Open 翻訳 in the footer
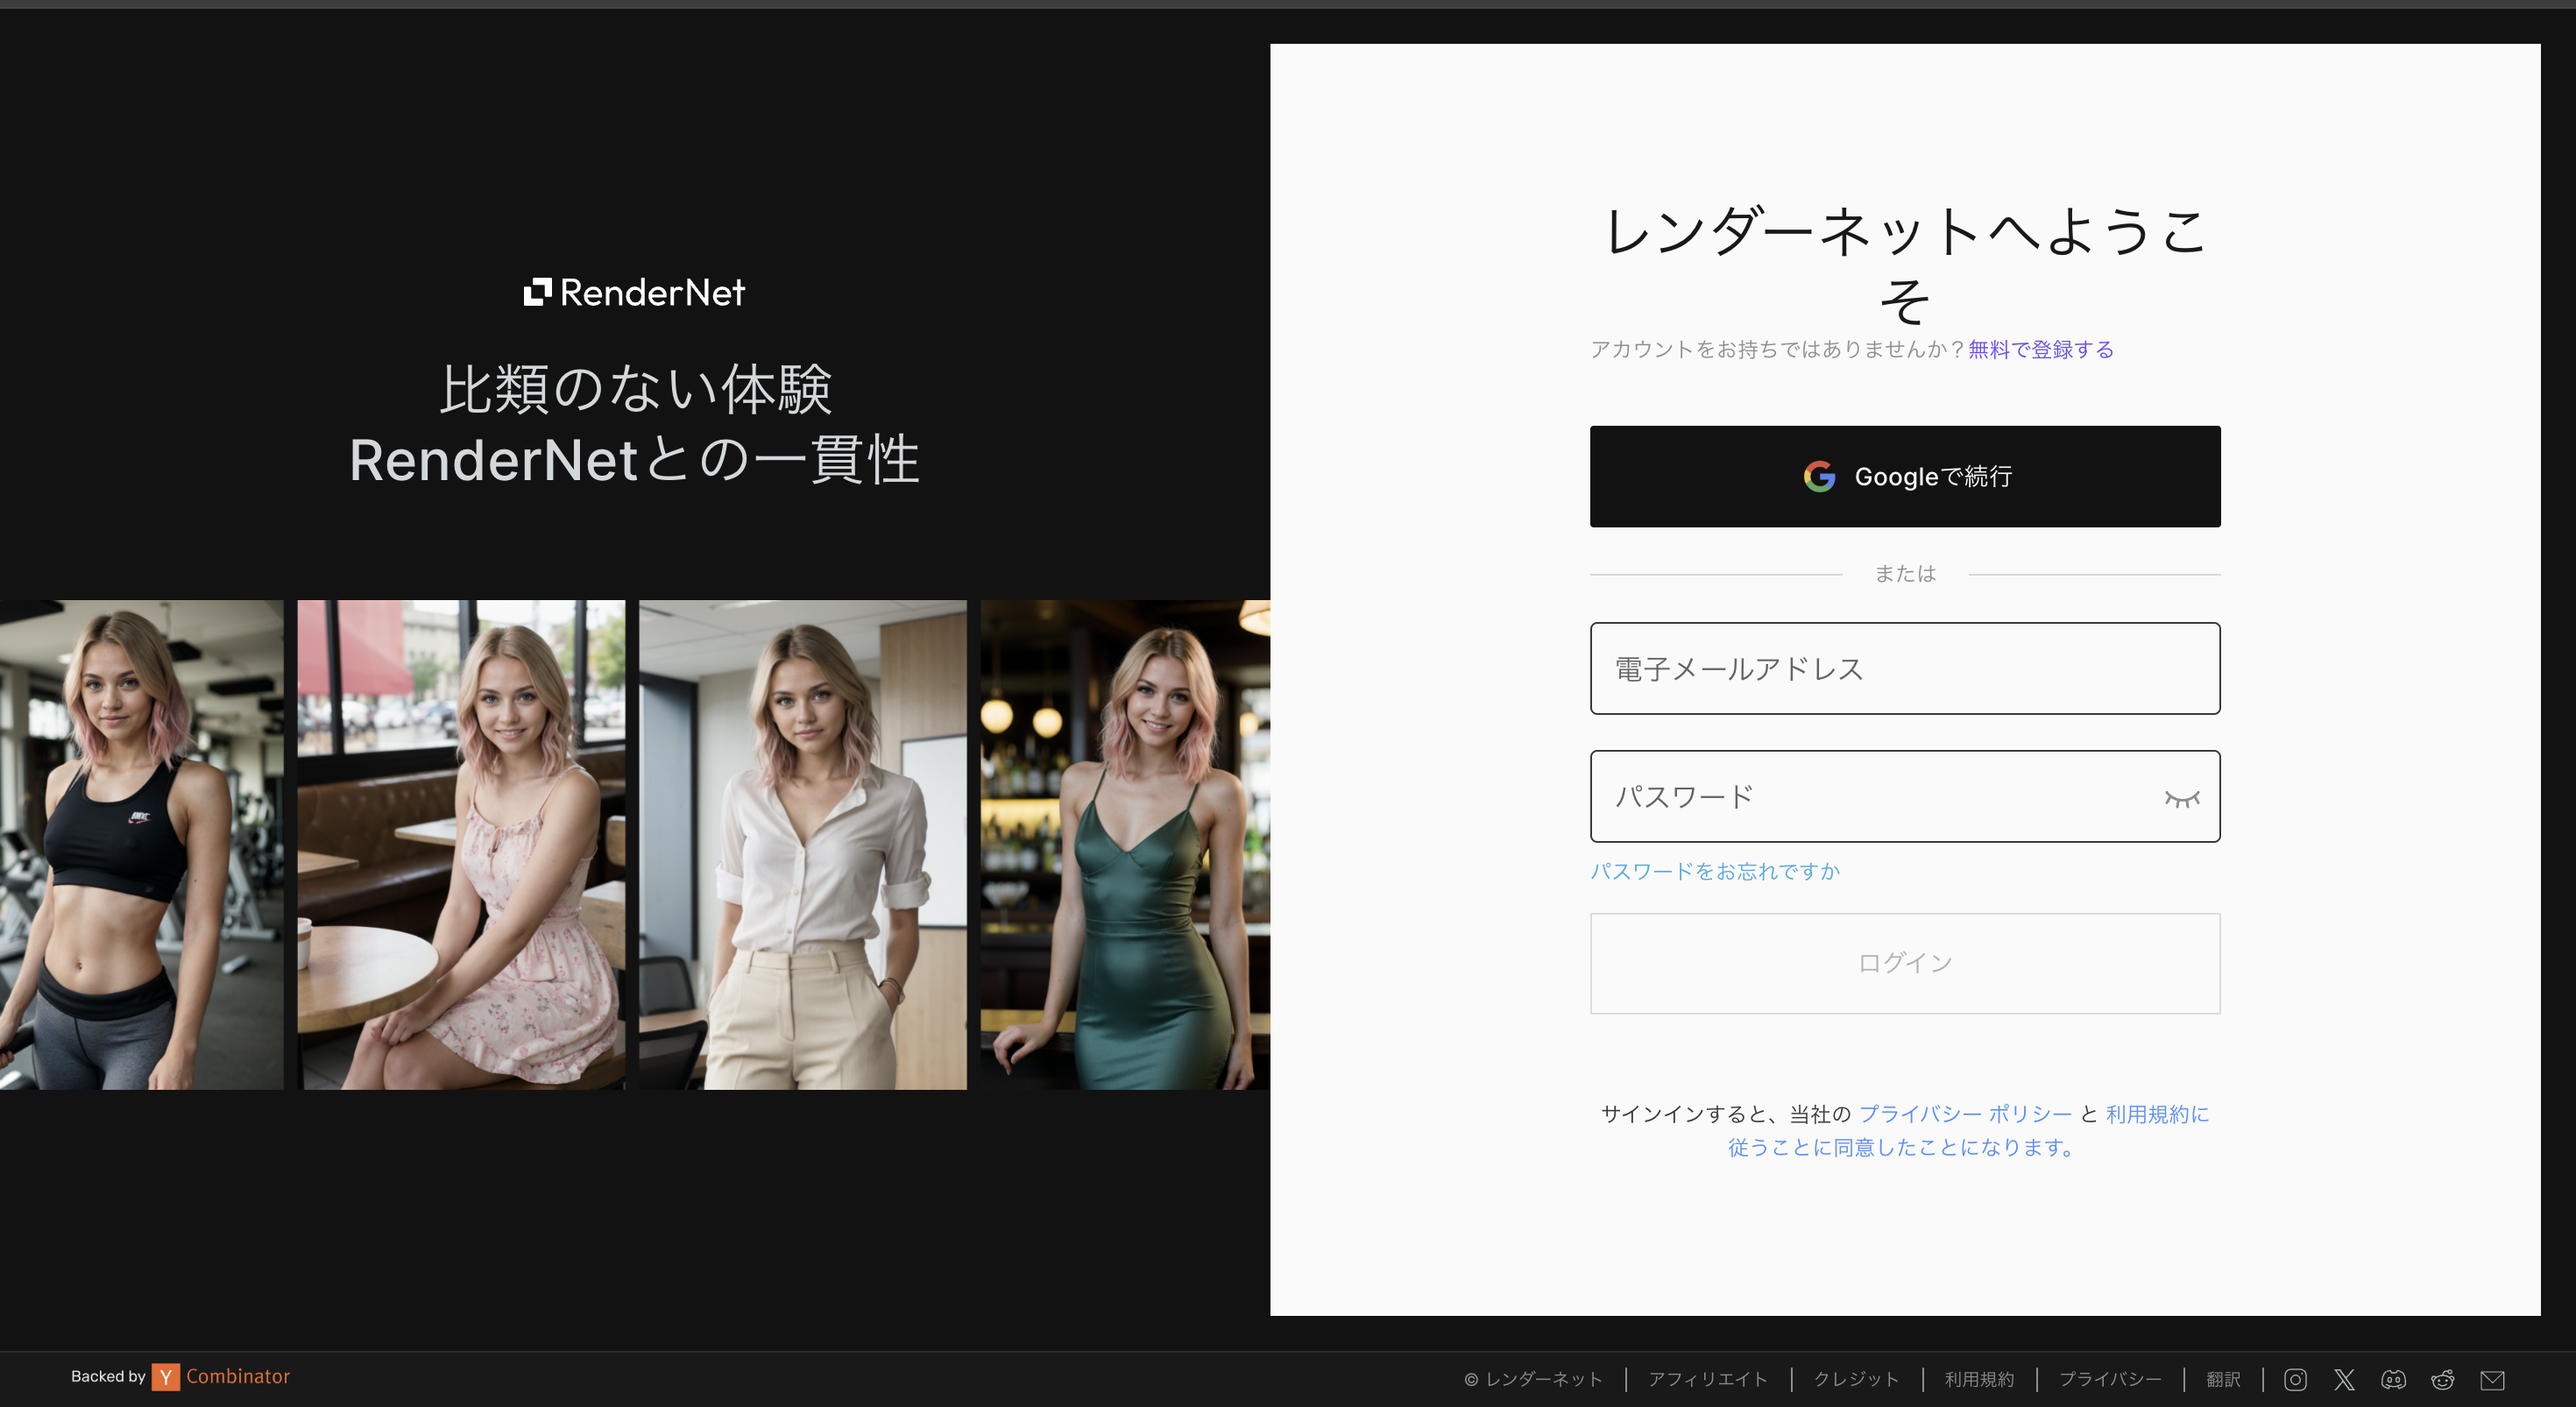The image size is (2576, 1407). pyautogui.click(x=2222, y=1379)
